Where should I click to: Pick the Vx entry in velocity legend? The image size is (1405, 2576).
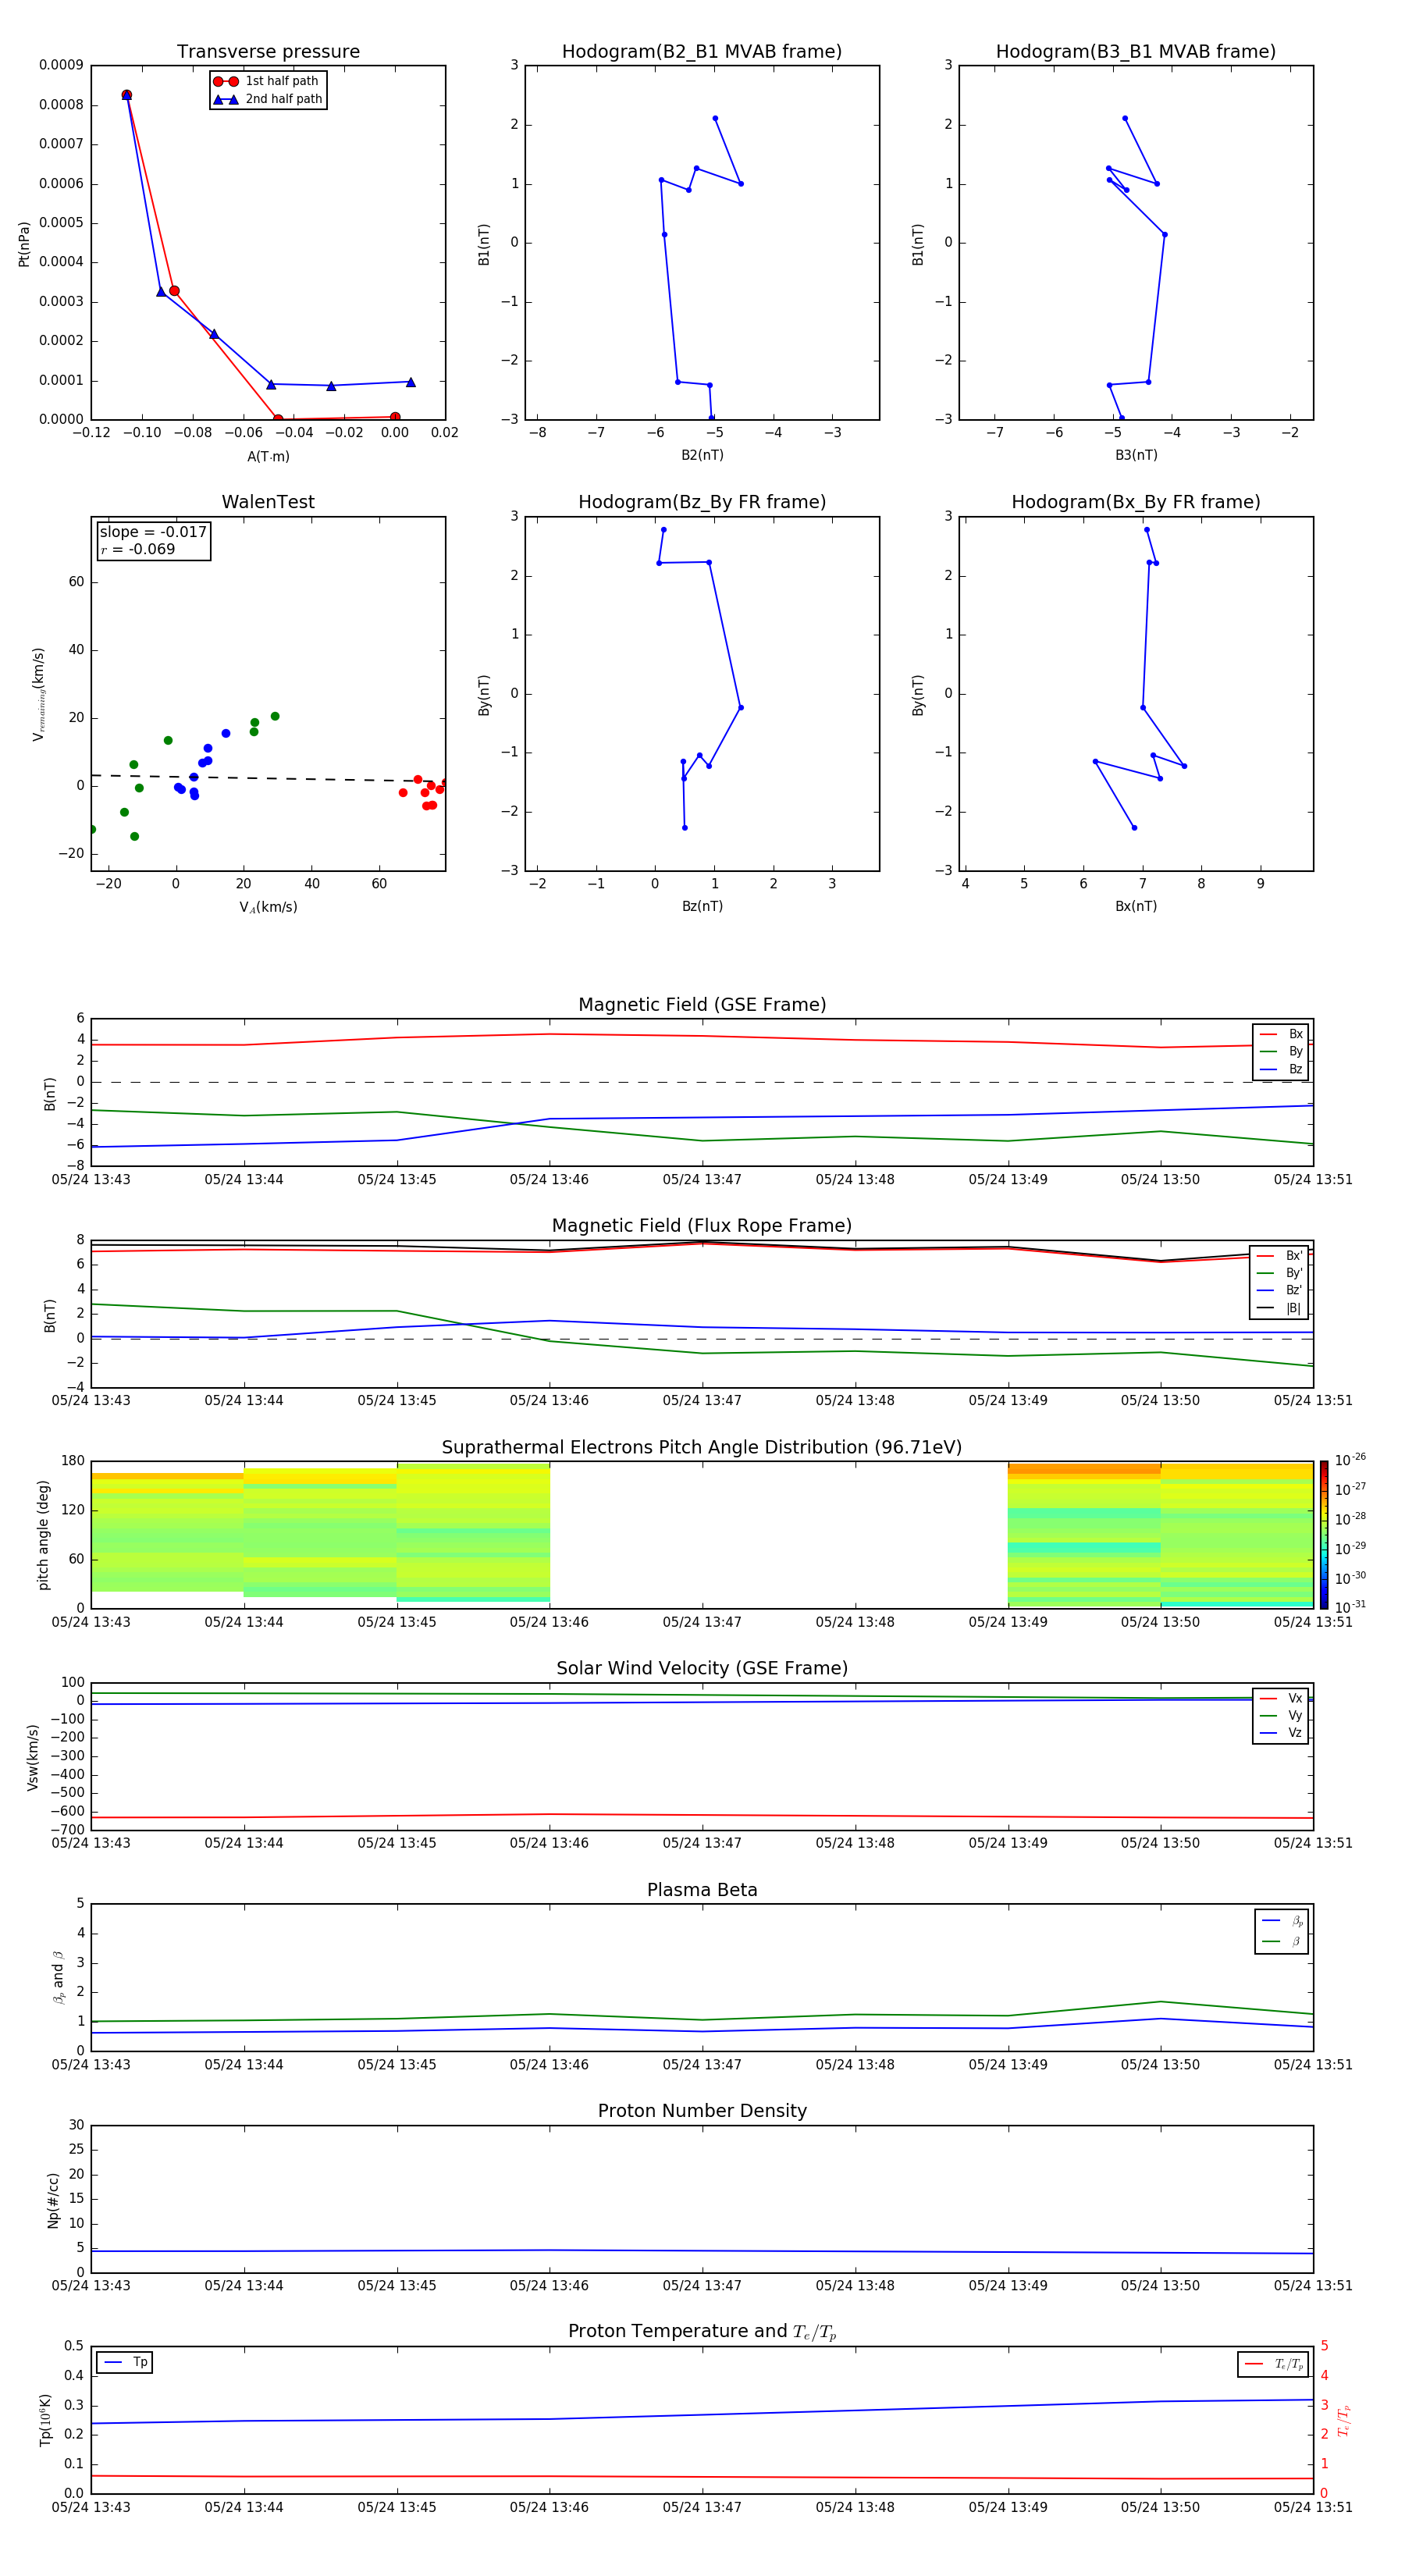click(1281, 1698)
